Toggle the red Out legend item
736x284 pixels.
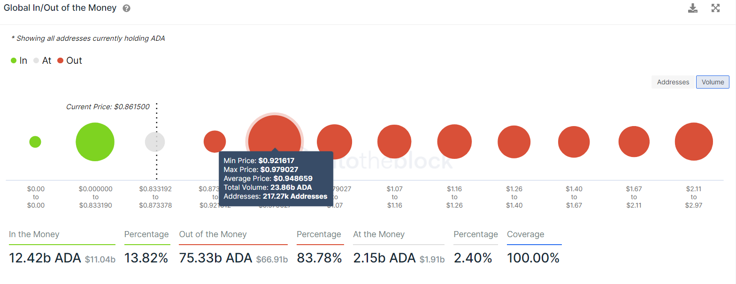pos(69,60)
